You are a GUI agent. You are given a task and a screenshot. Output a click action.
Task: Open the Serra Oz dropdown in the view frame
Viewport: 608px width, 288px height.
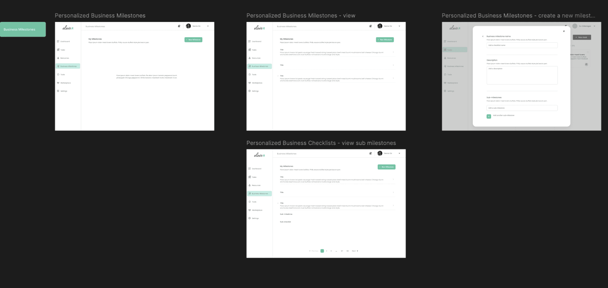[399, 26]
